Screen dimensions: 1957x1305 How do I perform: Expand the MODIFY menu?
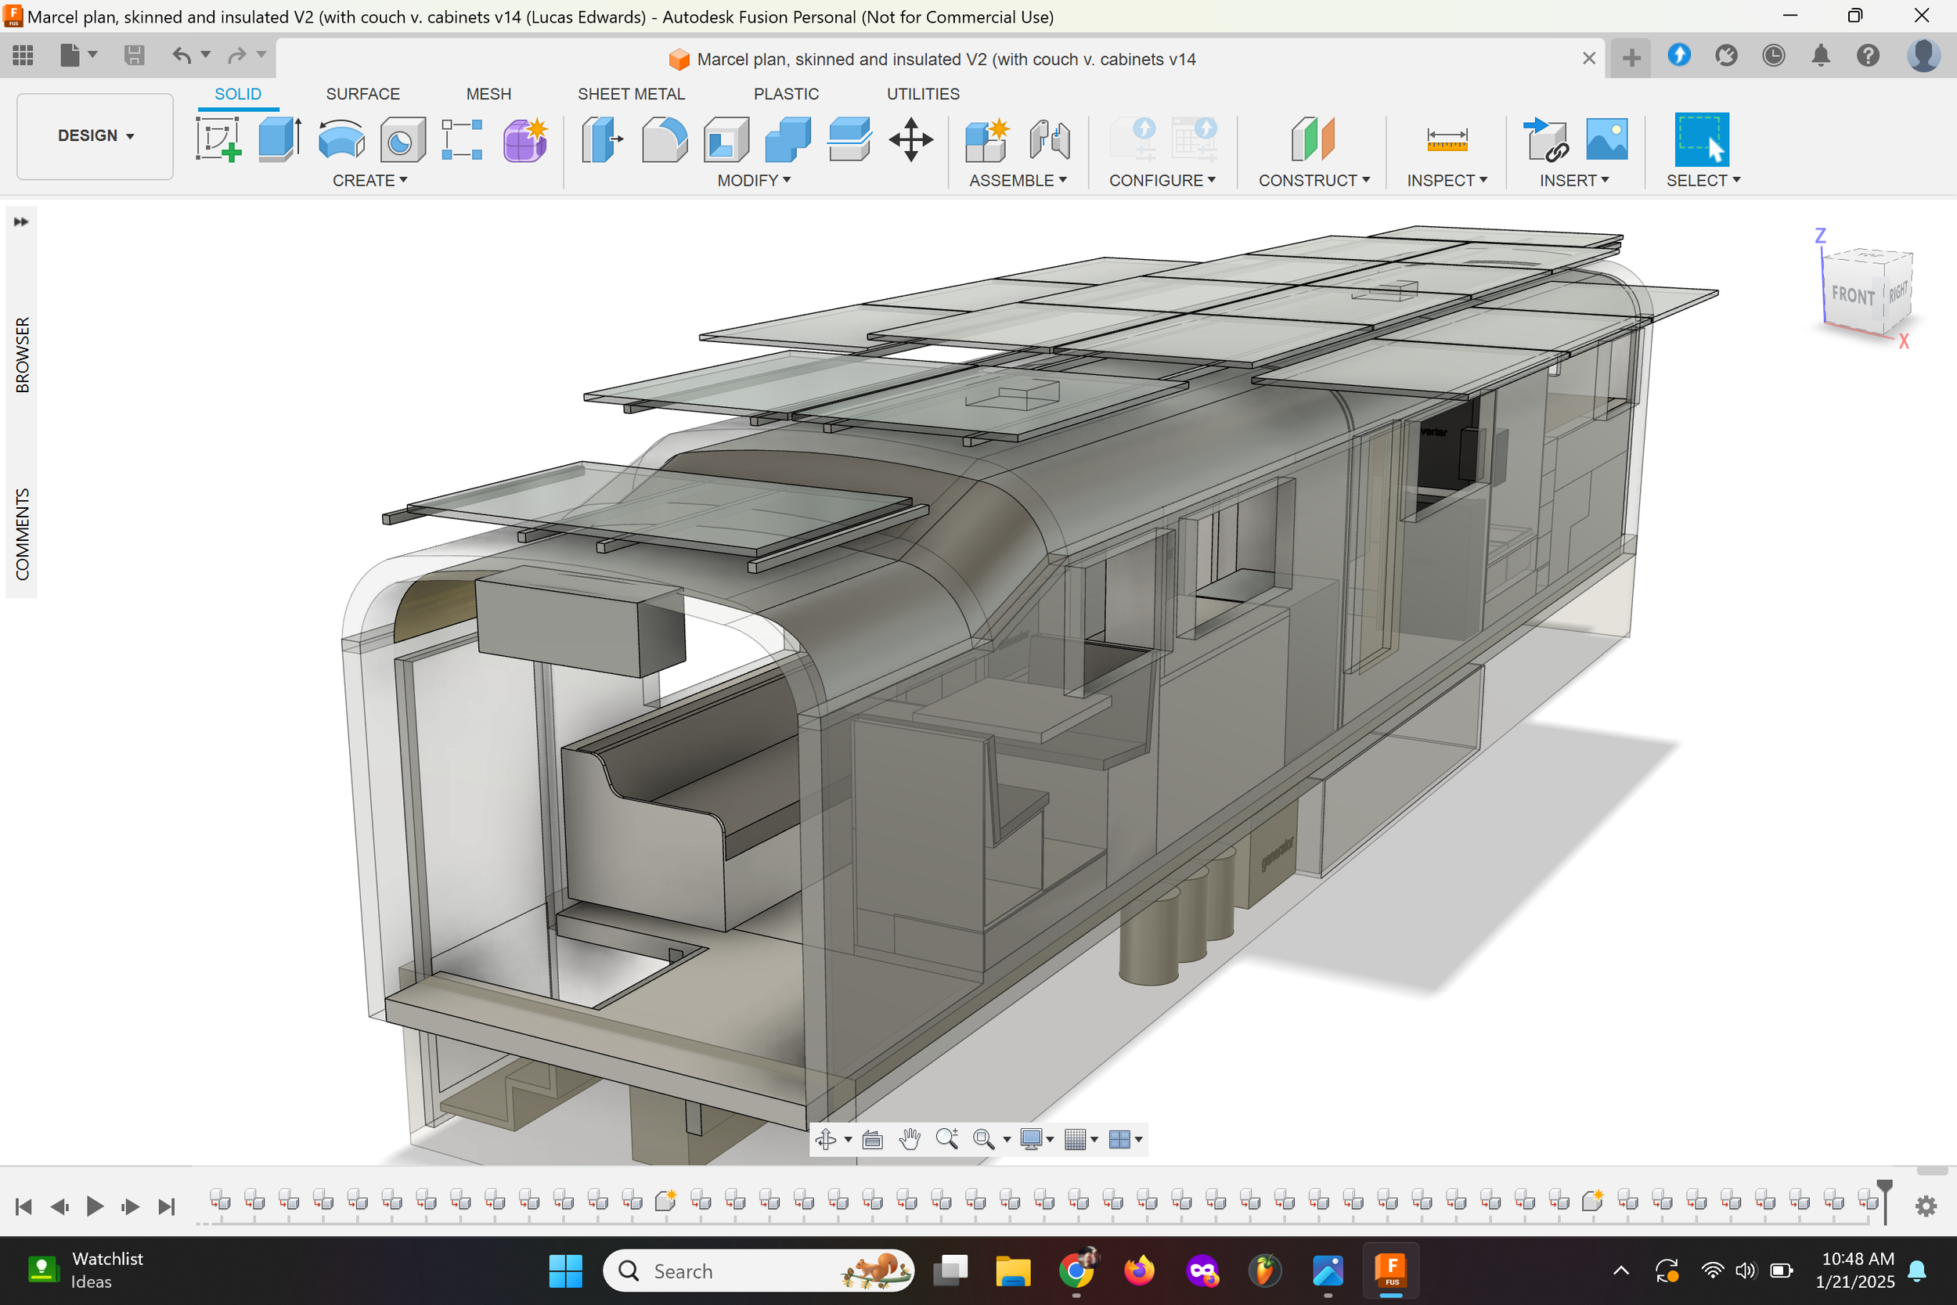tap(754, 181)
